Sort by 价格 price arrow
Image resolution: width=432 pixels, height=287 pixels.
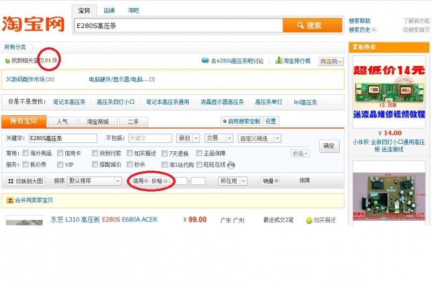[166, 181]
